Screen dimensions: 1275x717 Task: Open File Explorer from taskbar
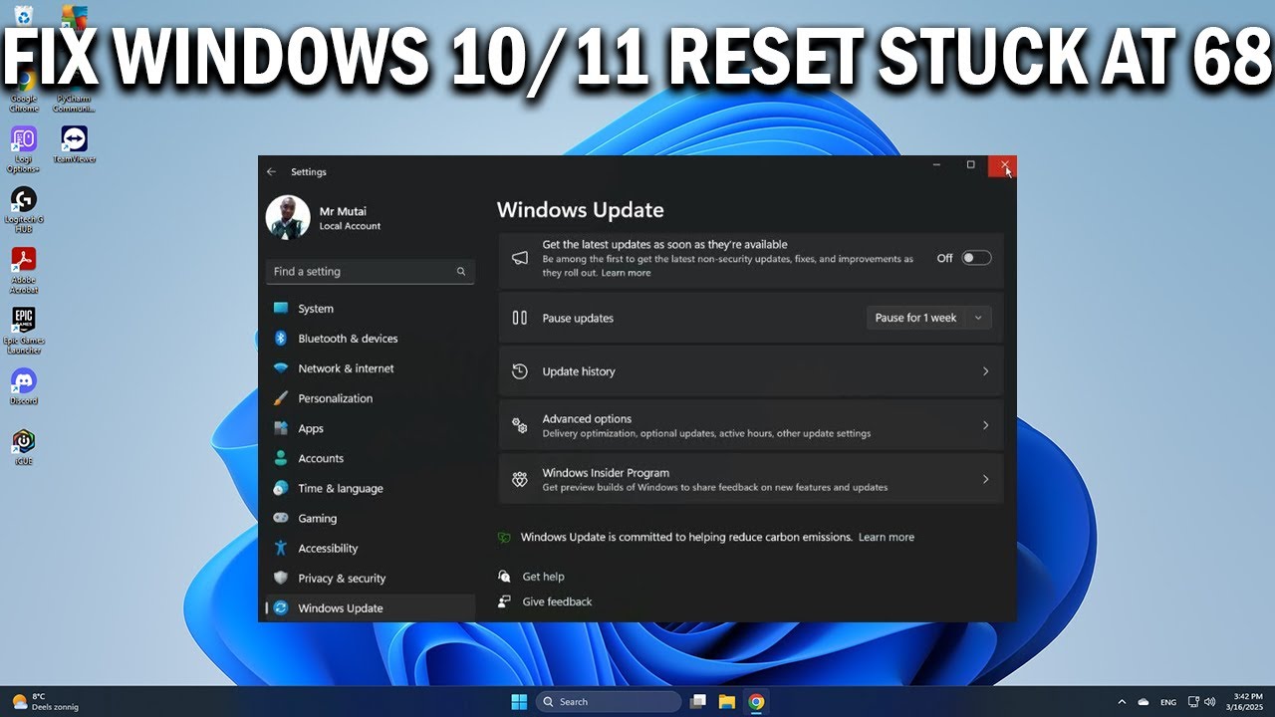[x=727, y=702]
